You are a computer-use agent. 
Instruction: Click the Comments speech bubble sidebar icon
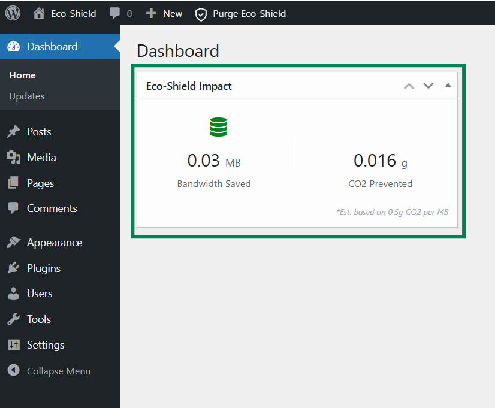pyautogui.click(x=13, y=208)
